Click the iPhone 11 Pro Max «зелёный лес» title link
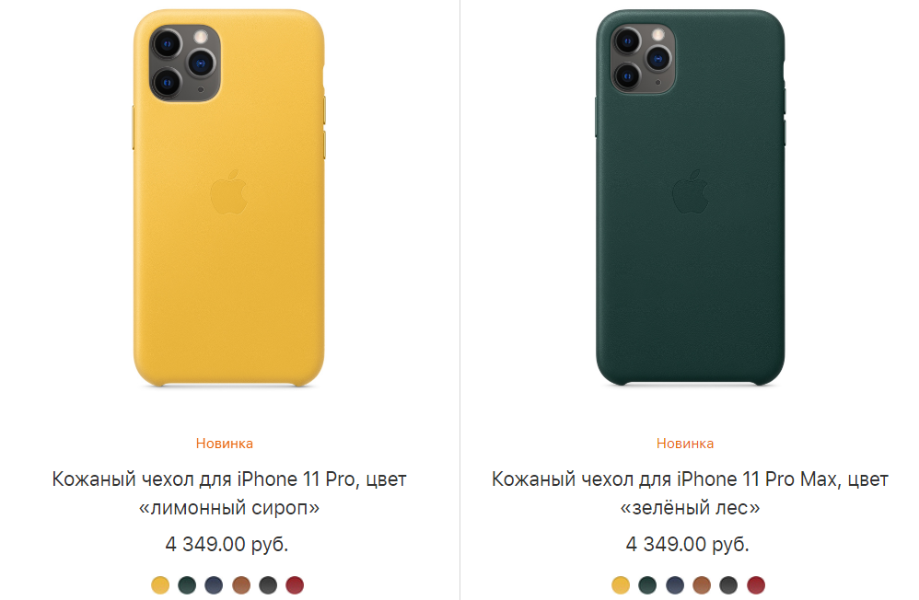The image size is (919, 600). [x=690, y=492]
